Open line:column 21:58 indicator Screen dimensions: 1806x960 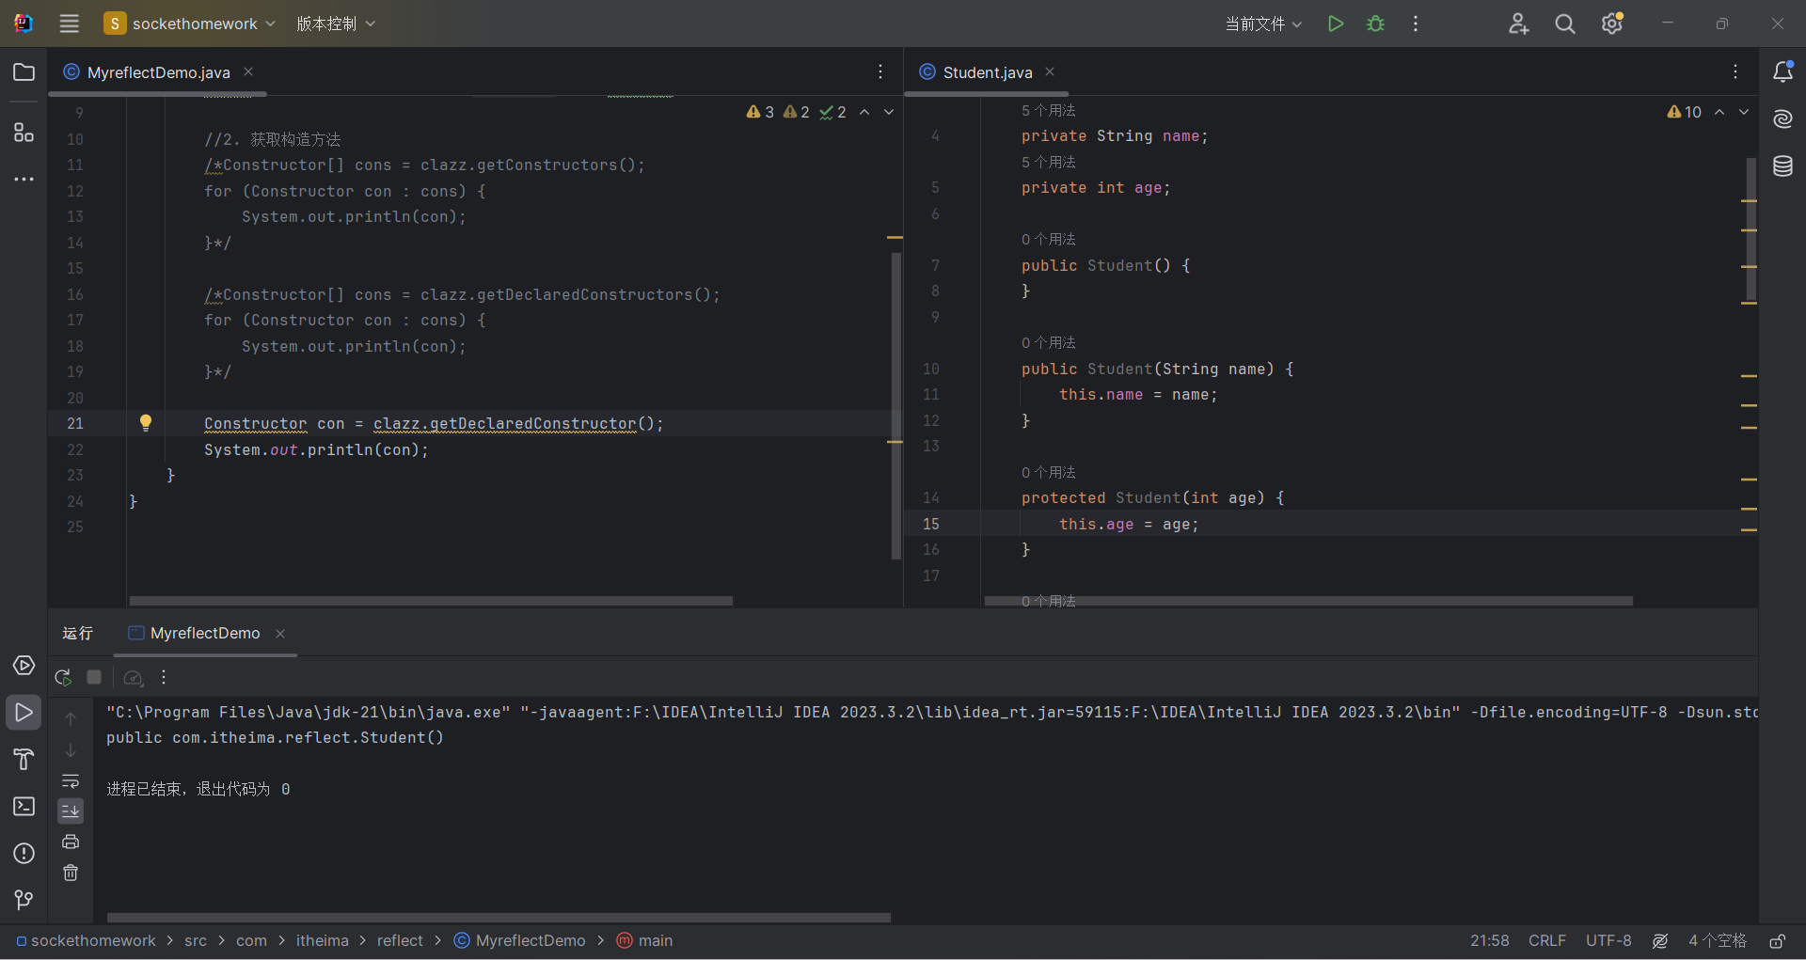coord(1490,940)
